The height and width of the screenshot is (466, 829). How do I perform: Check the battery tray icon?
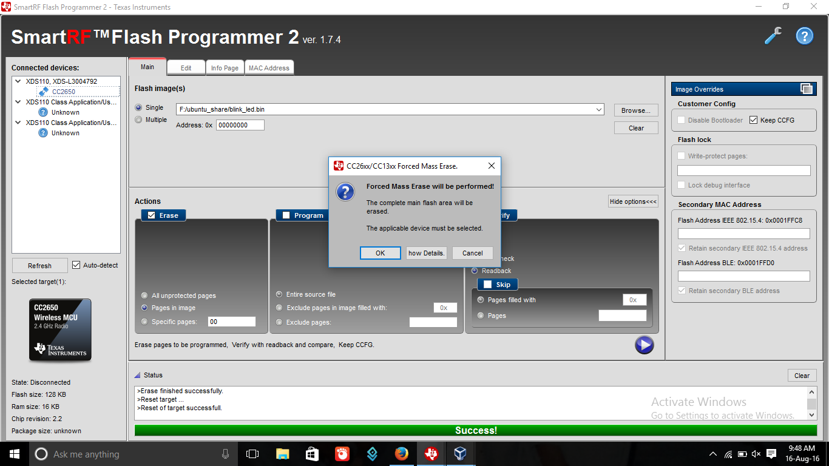pos(742,454)
